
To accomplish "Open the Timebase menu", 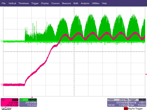I will pyautogui.click(x=24, y=3).
